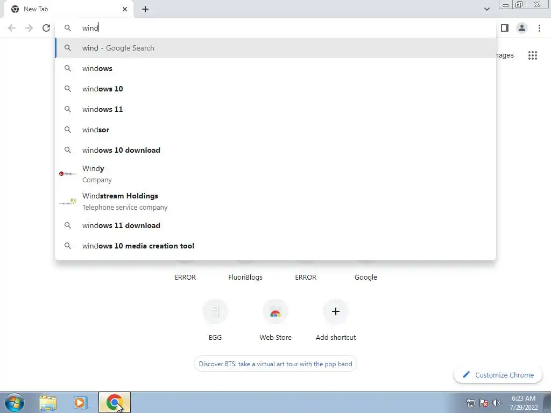Pick the 'windows 11' suggestion
Screen dimensions: 551x413
click(275, 109)
